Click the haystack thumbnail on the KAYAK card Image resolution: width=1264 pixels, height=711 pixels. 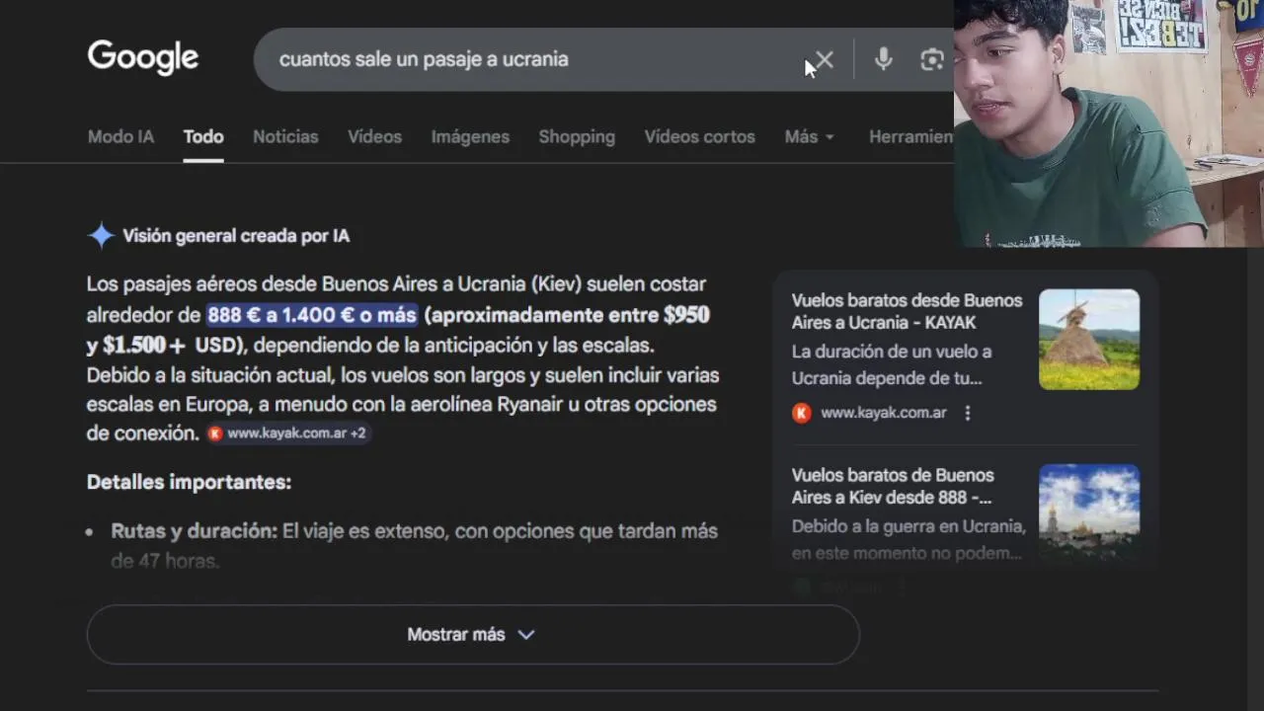coord(1089,339)
